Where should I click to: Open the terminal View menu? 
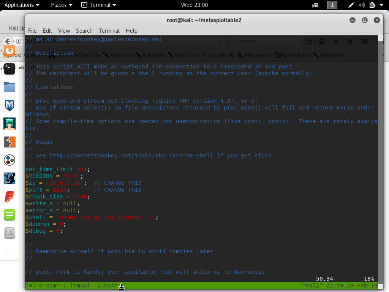click(x=64, y=30)
